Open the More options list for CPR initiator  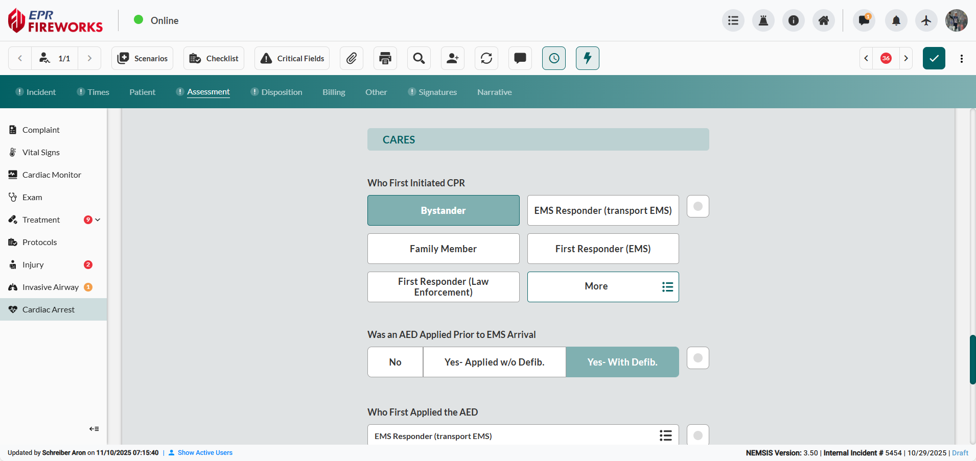pyautogui.click(x=603, y=287)
